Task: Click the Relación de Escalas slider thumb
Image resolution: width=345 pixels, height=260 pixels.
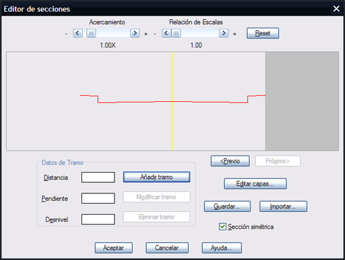Action: coord(176,34)
